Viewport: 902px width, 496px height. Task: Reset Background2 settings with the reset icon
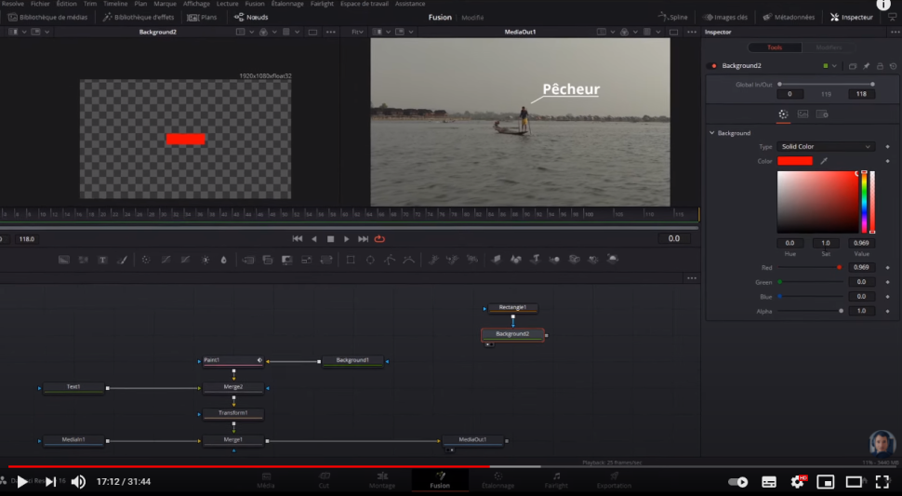coord(893,66)
